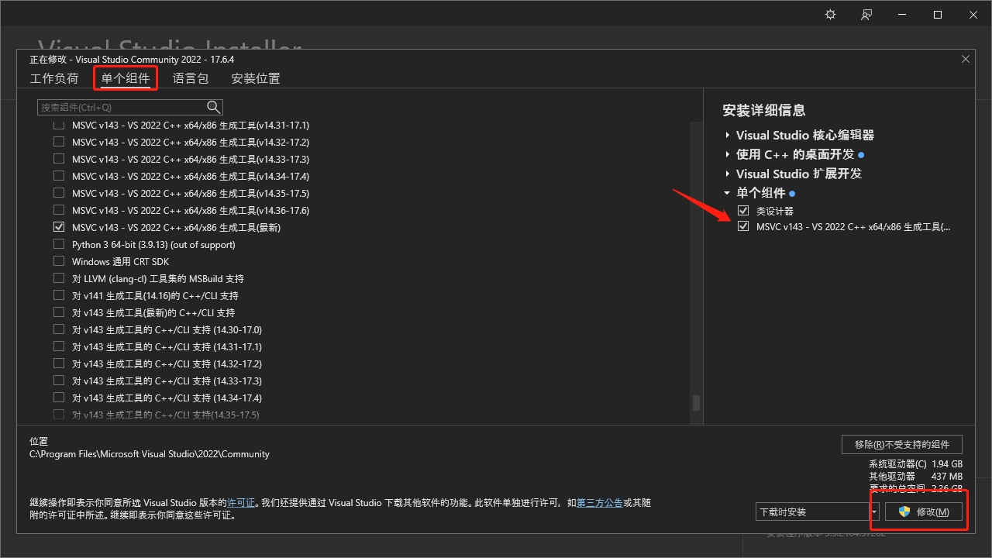Check MSVC v143 build tools v14.32-17.2

coord(59,143)
